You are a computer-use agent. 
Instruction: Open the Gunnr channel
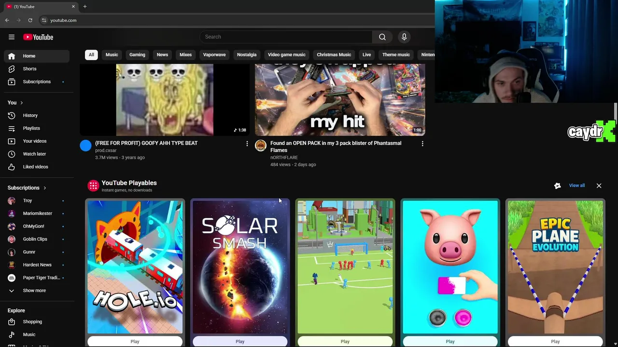pyautogui.click(x=37, y=252)
